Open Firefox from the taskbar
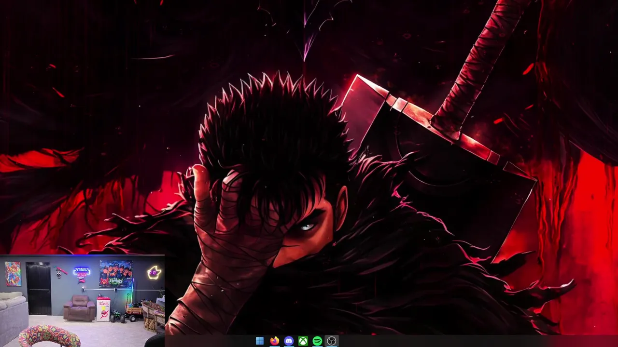618x347 pixels. coord(274,341)
